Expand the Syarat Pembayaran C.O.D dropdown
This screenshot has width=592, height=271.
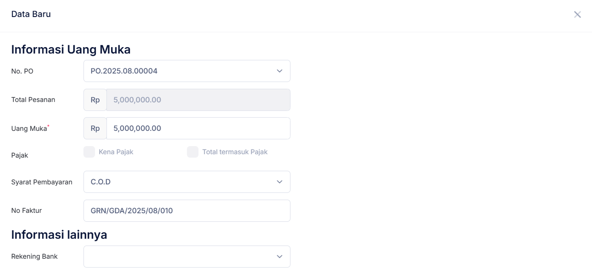coord(179,182)
